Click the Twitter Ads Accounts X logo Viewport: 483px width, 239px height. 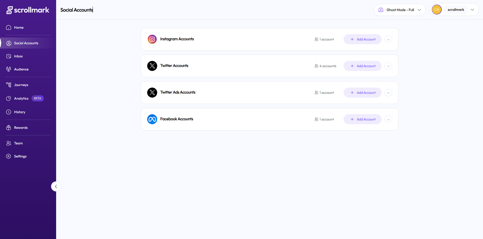(152, 93)
